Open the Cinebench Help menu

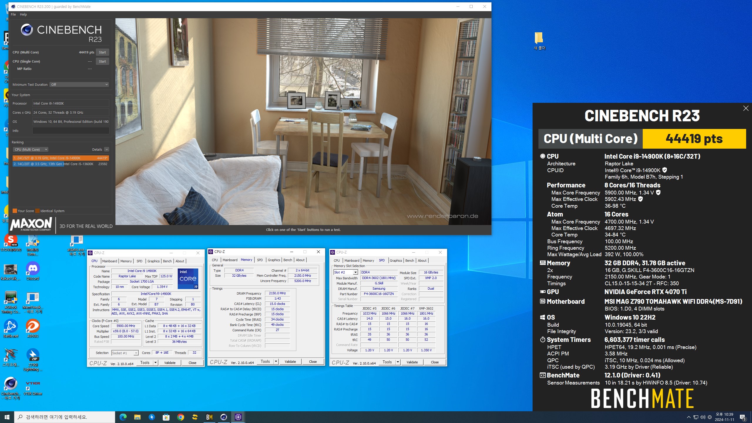23,14
